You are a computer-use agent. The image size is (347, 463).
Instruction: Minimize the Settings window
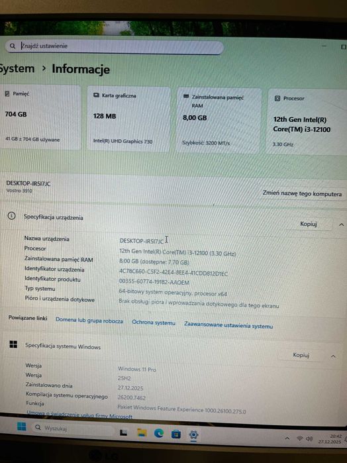[x=324, y=46]
